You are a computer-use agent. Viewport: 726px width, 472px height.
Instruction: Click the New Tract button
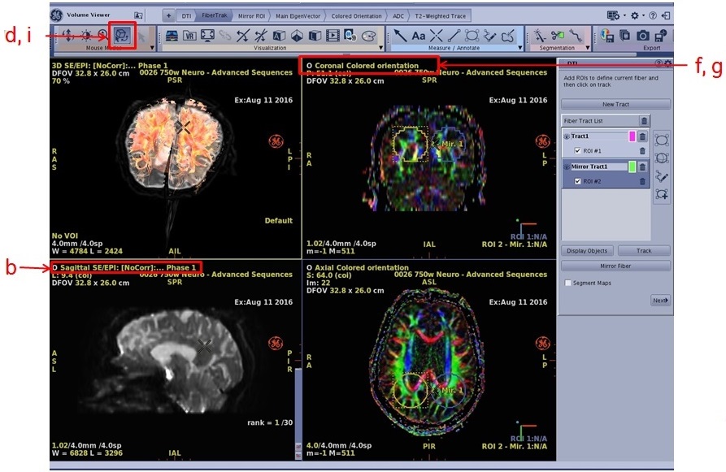point(615,105)
